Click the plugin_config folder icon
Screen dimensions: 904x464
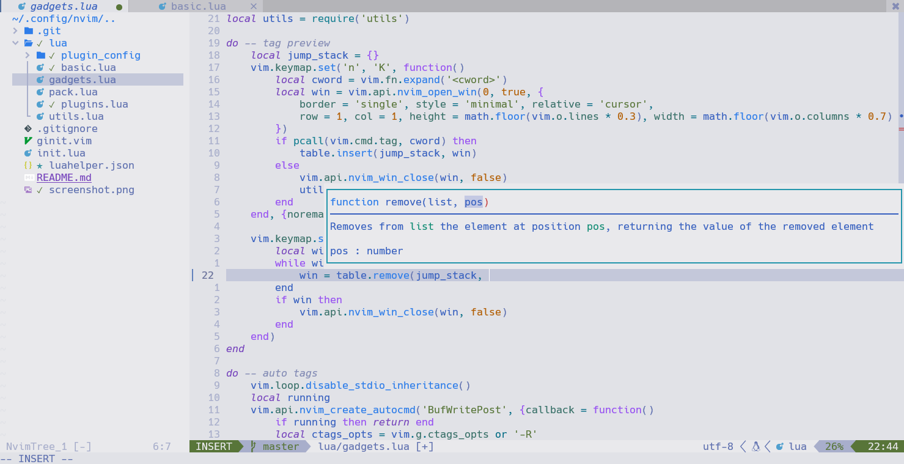40,55
